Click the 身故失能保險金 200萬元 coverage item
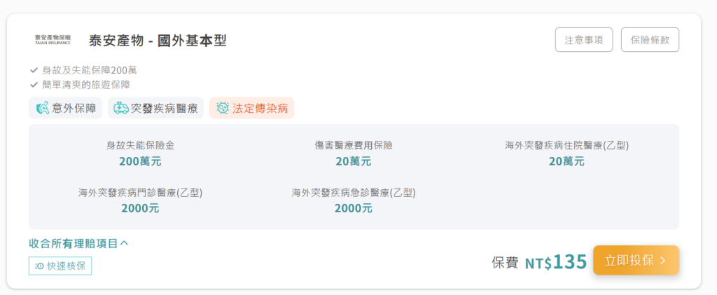717x295 pixels. click(140, 153)
